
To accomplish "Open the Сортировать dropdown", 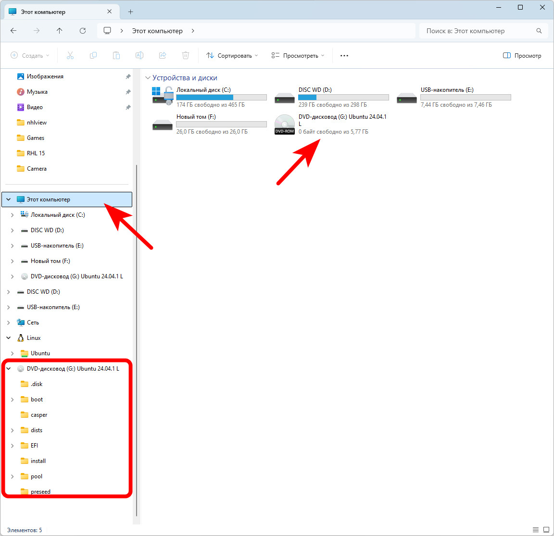I will click(x=232, y=55).
